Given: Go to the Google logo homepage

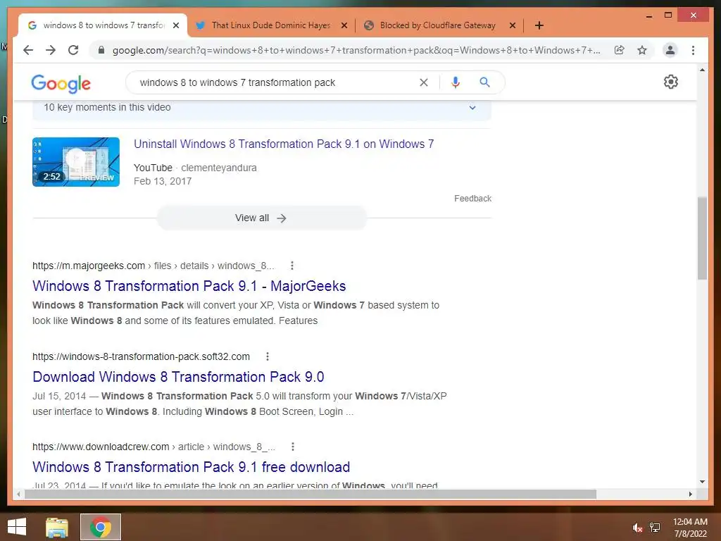Looking at the screenshot, I should click(x=61, y=83).
